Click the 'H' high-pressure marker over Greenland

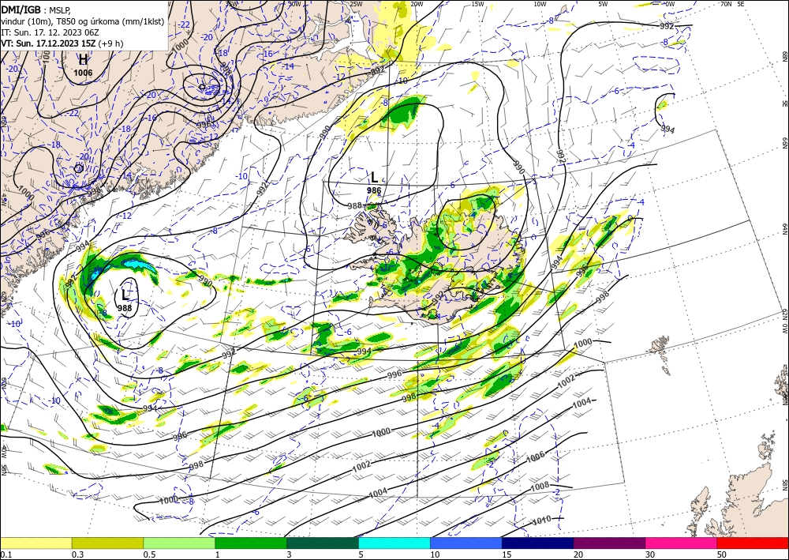coord(83,60)
